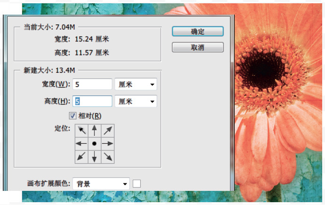Confirm with the 确定 button
Image resolution: width=325 pixels, height=205 pixels.
point(198,32)
